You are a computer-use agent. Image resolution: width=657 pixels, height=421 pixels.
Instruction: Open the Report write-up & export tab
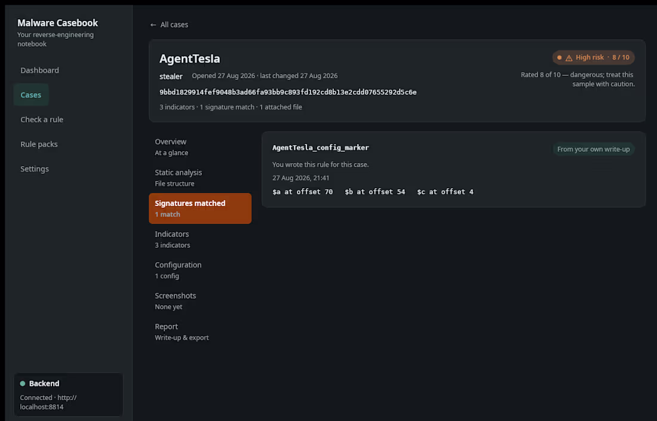[x=200, y=332]
